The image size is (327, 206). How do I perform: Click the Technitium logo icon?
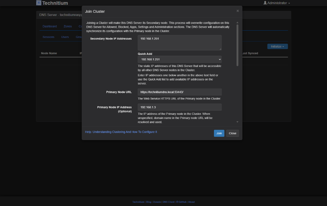39,3
